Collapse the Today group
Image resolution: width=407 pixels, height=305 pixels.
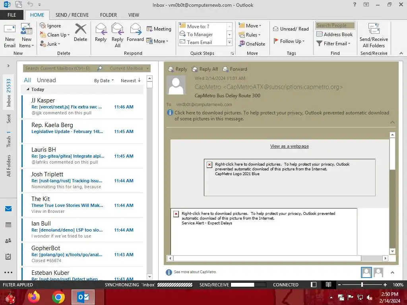coord(28,89)
